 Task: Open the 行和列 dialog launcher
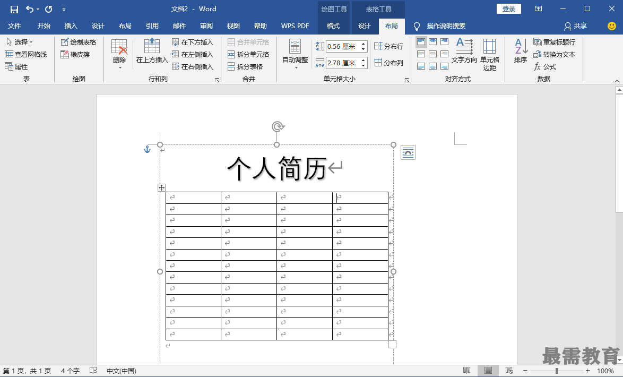click(x=217, y=80)
